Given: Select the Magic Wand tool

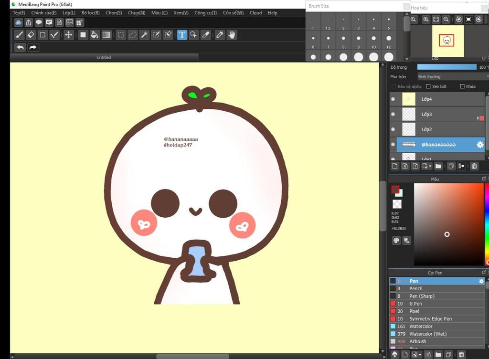Looking at the screenshot, I should click(x=144, y=35).
